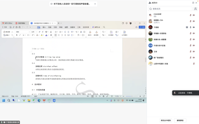Click the ribbon search magnifier icon
This screenshot has width=199, height=124.
(104, 27)
